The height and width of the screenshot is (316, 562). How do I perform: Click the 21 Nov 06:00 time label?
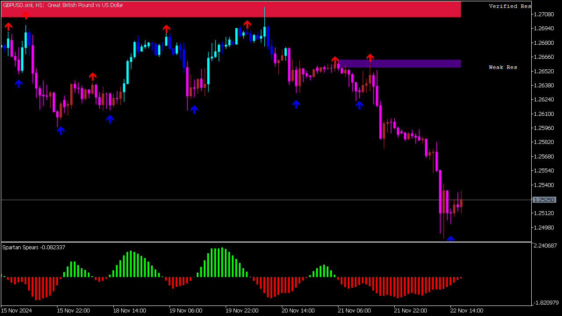(354, 311)
